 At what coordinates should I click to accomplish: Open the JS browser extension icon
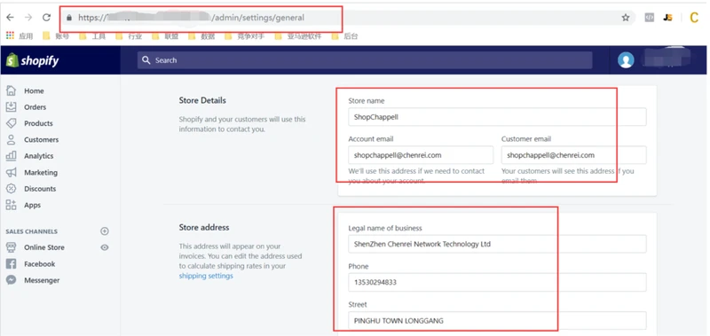[x=668, y=18]
